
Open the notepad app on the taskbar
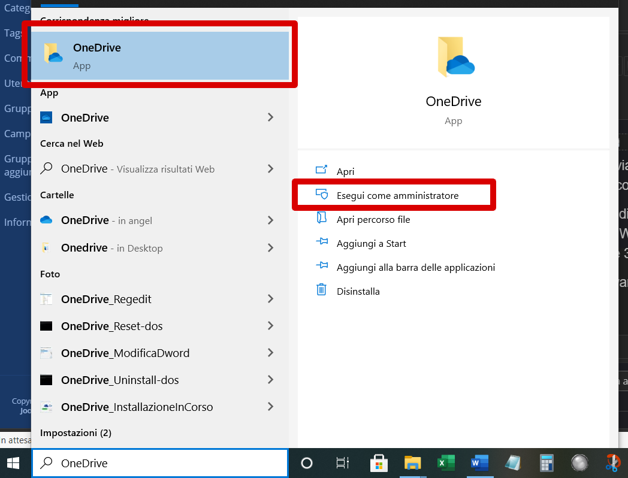coord(513,463)
